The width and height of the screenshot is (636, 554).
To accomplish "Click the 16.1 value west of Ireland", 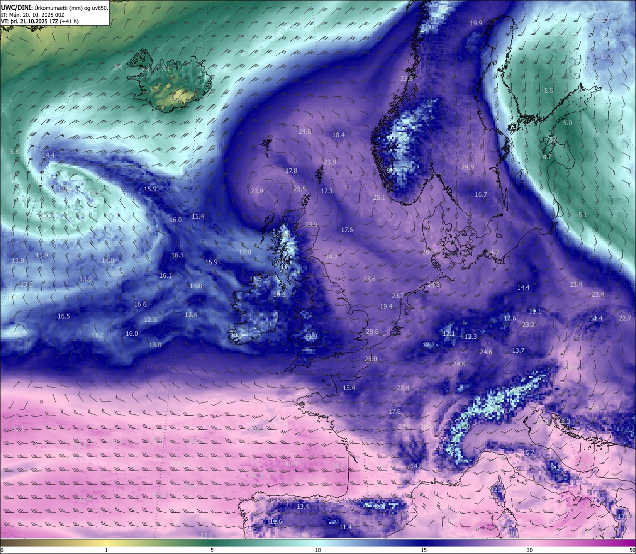I will click(x=165, y=275).
